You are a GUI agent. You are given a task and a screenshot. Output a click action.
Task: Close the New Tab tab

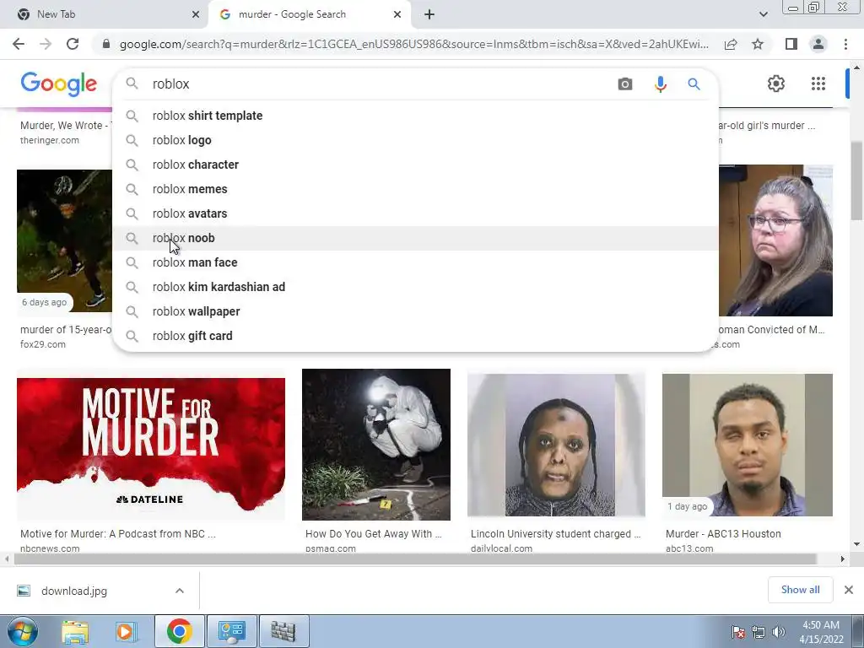tap(196, 14)
